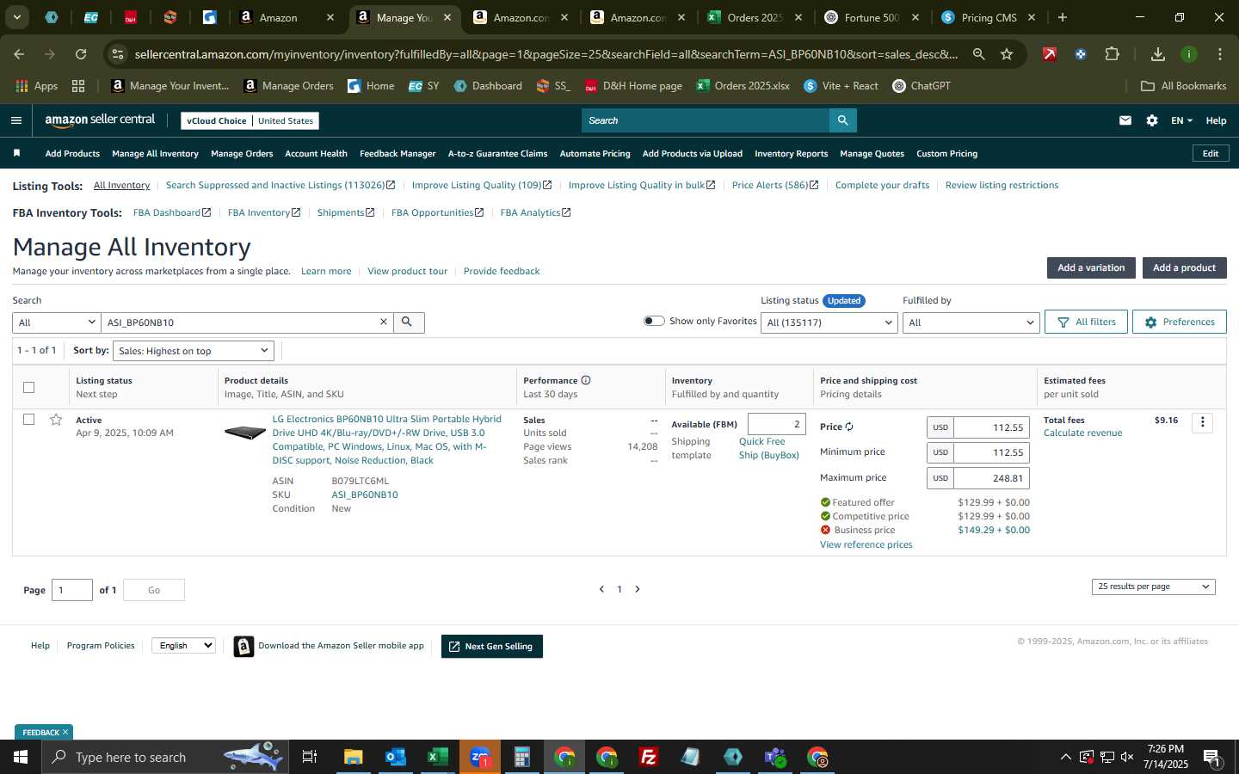Click the bookmark icon in navigation bar
The image size is (1239, 774).
click(16, 153)
